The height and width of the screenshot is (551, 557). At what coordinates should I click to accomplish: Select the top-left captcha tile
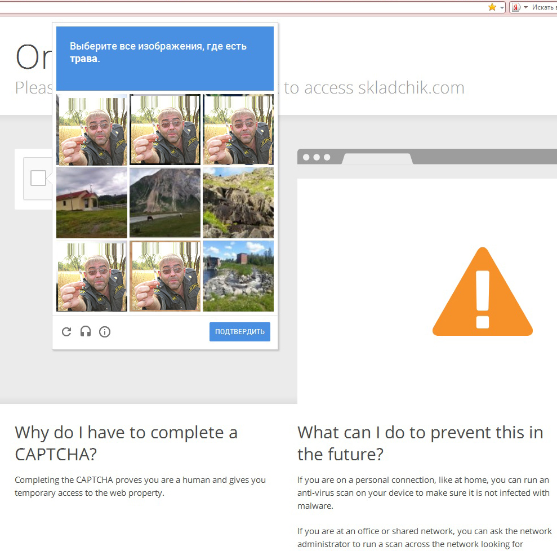92,130
